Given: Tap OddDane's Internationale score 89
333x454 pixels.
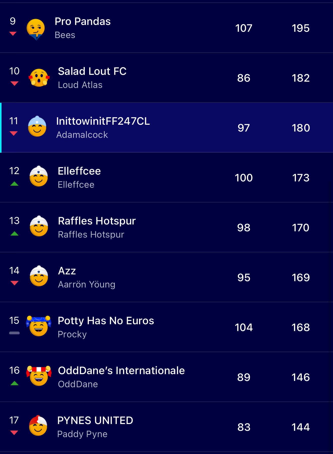Looking at the screenshot, I should [244, 377].
